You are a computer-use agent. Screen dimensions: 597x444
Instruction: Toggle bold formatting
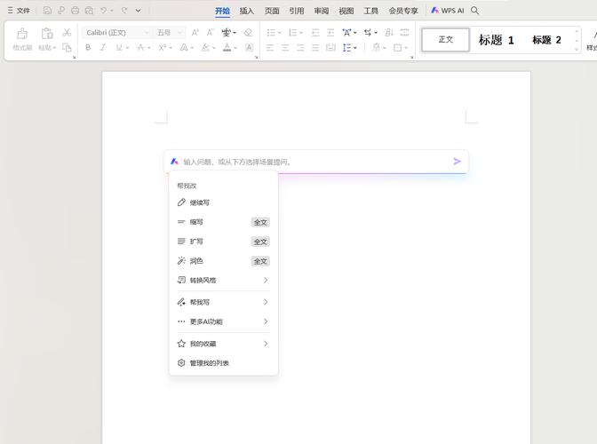pyautogui.click(x=88, y=48)
